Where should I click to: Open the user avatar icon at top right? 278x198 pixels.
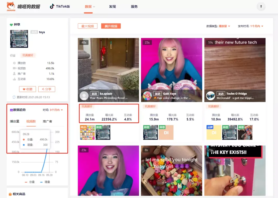tap(261, 6)
